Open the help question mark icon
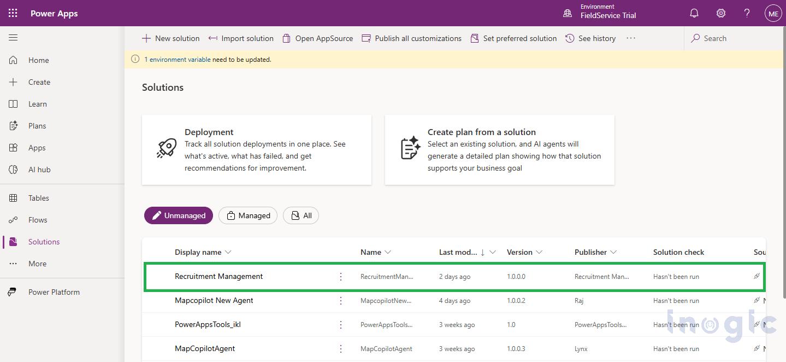This screenshot has width=786, height=362. click(747, 13)
